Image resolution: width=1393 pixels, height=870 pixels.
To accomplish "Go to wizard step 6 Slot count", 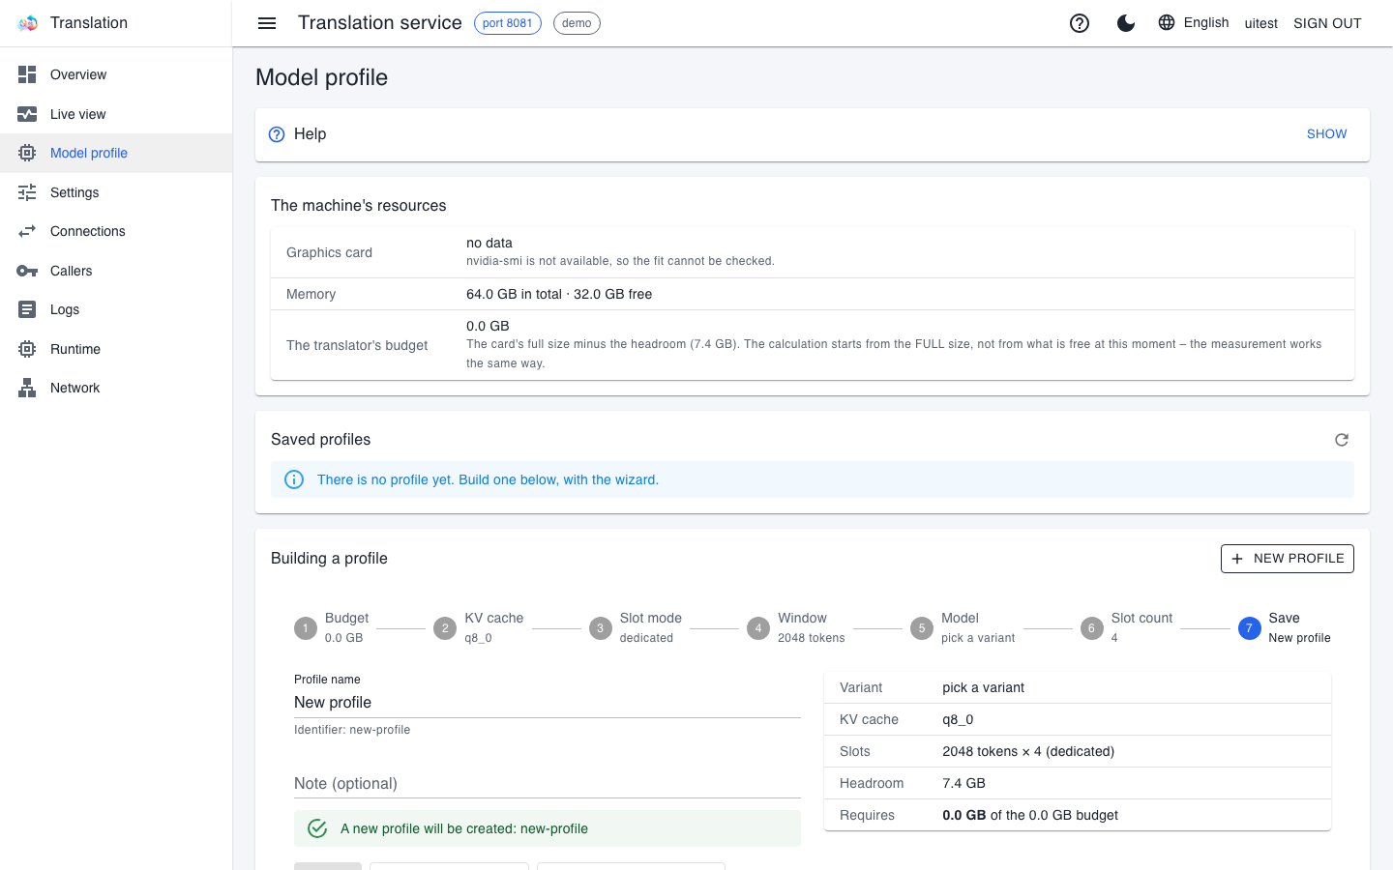I will [1127, 627].
